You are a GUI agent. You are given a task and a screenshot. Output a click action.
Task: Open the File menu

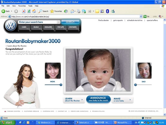coord(3,6)
